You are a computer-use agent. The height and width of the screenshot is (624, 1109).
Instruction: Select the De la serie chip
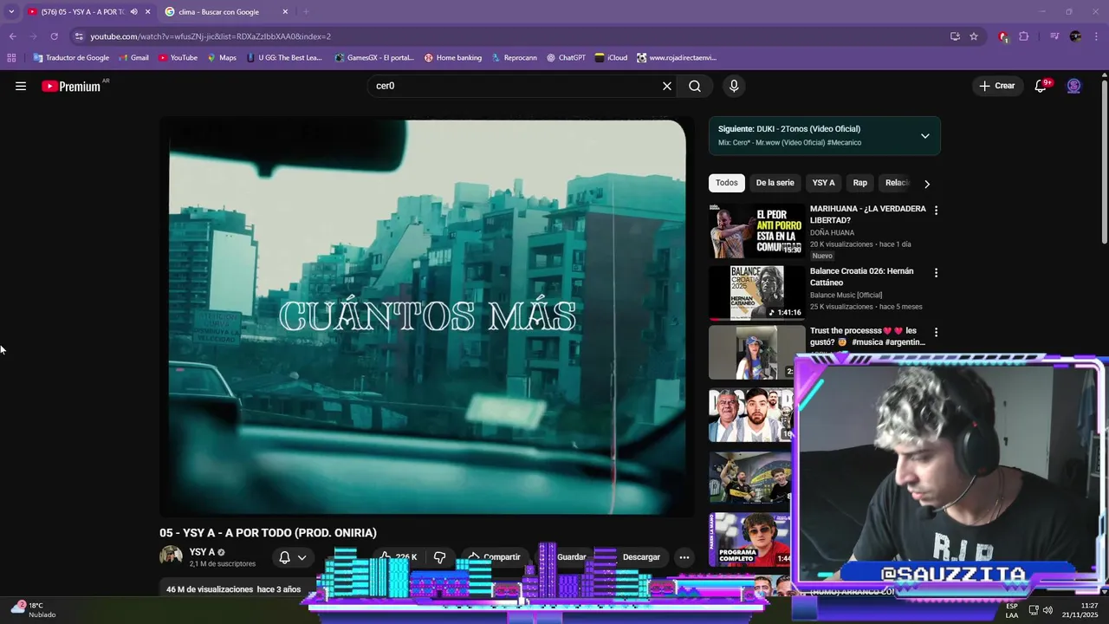pyautogui.click(x=775, y=183)
